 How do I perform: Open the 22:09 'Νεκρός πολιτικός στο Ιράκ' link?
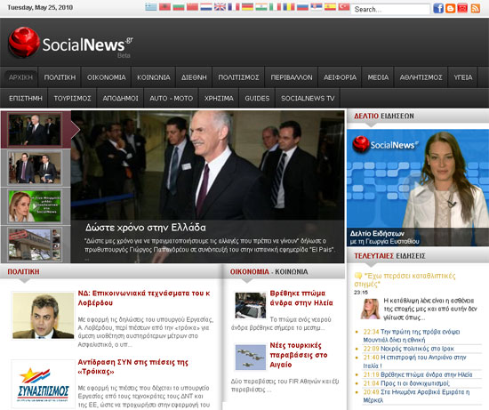(409, 349)
